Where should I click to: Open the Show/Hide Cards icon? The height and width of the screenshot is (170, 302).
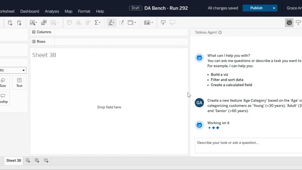tap(148, 23)
